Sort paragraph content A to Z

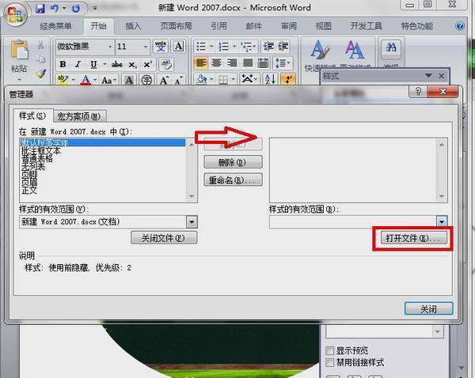[270, 80]
